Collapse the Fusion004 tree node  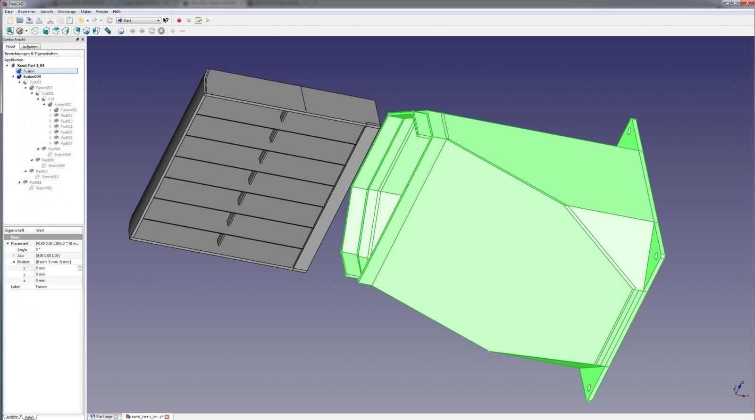pos(13,76)
